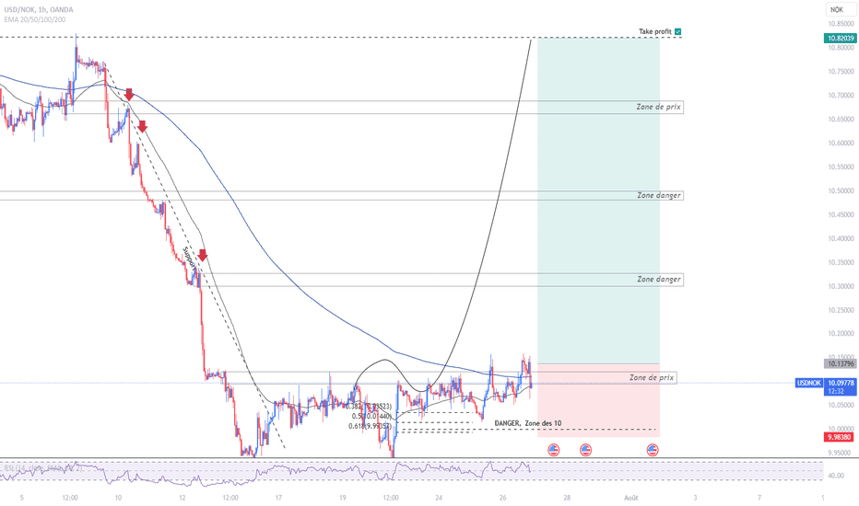Select the green take profit zone of position

tap(598, 201)
